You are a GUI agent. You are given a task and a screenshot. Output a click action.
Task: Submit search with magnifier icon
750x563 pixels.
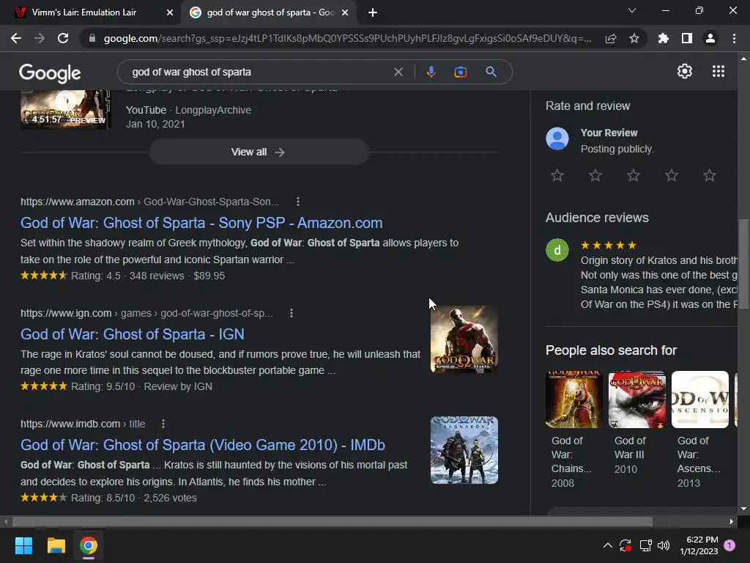(x=491, y=72)
